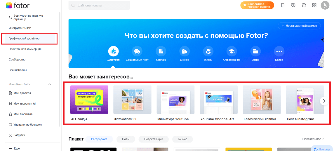Open the user profile avatar
This screenshot has width=334, height=151.
coord(325,5)
